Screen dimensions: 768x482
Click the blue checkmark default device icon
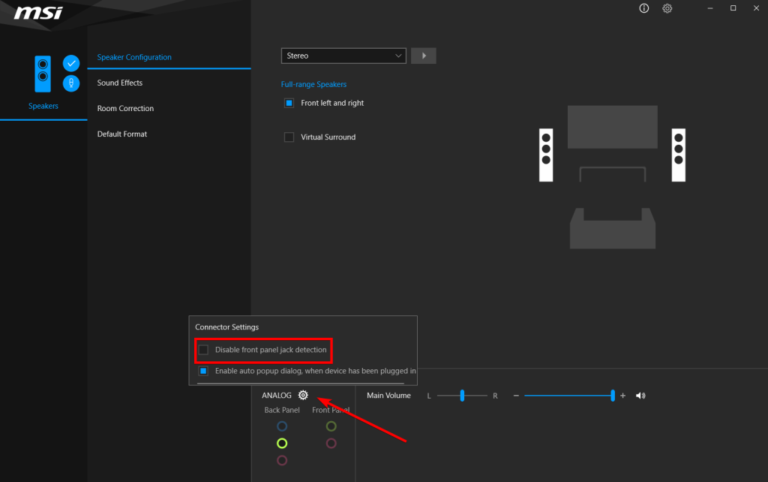click(71, 63)
